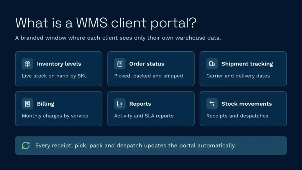302x170 pixels.
Task: Click the text 'Live stock on hand by SKU'
Action: tap(55, 76)
